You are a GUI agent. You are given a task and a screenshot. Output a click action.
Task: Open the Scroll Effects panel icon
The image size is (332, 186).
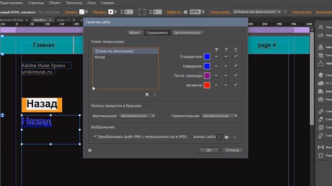click(321, 63)
